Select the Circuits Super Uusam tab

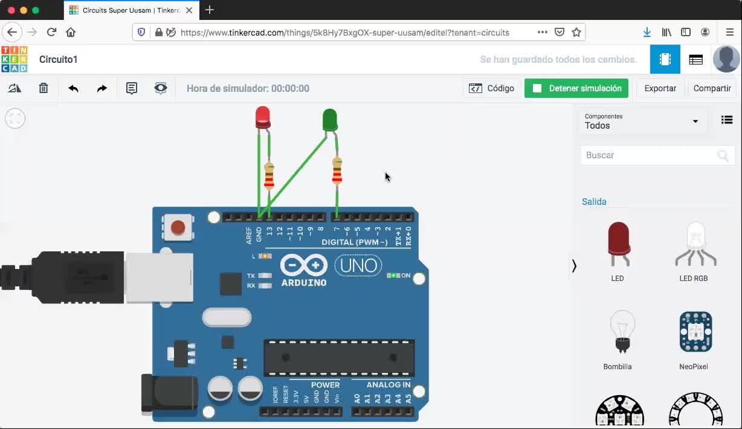(x=131, y=10)
